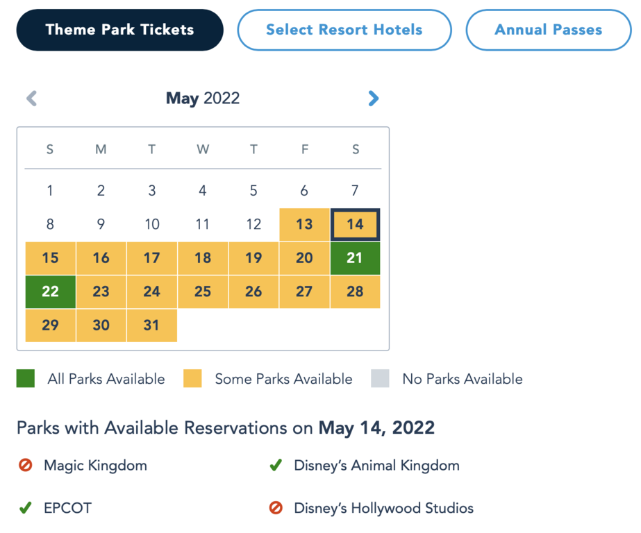This screenshot has width=641, height=533.
Task: Click the May 2022 month heading
Action: point(202,99)
